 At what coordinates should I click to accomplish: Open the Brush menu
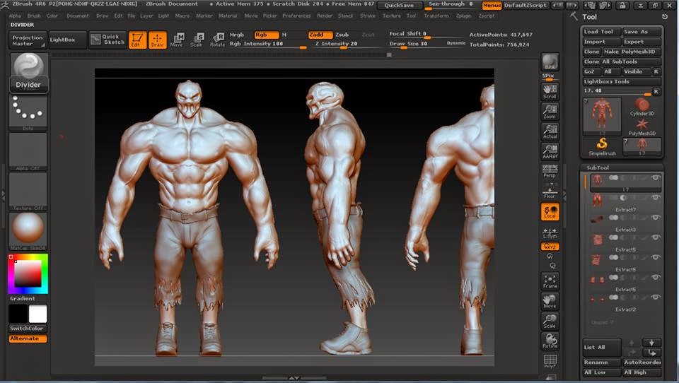point(34,16)
